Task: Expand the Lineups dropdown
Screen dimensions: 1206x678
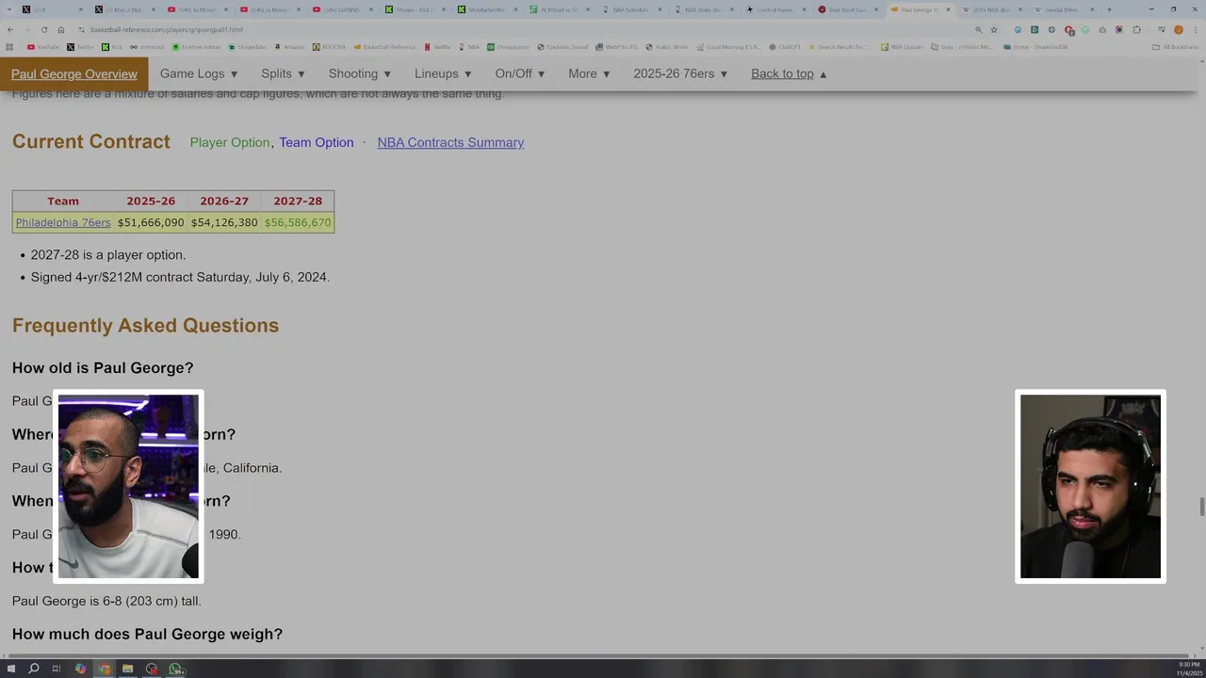Action: coord(444,73)
